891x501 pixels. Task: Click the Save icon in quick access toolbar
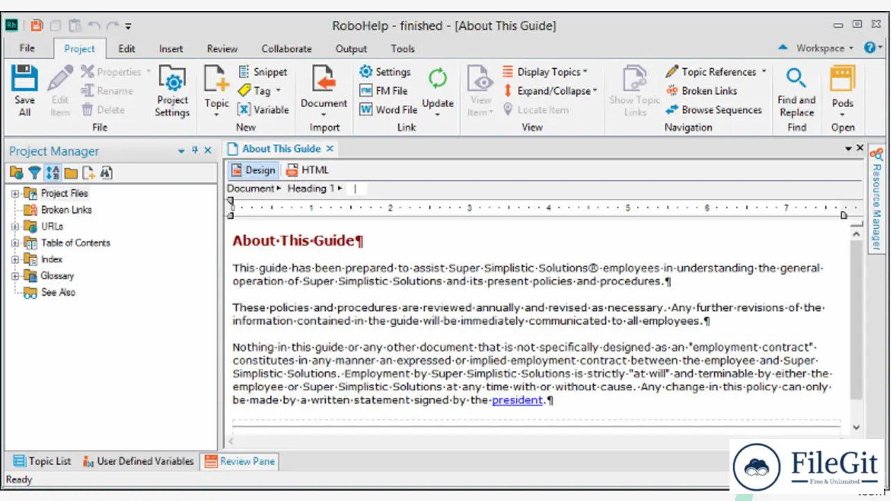tap(36, 26)
